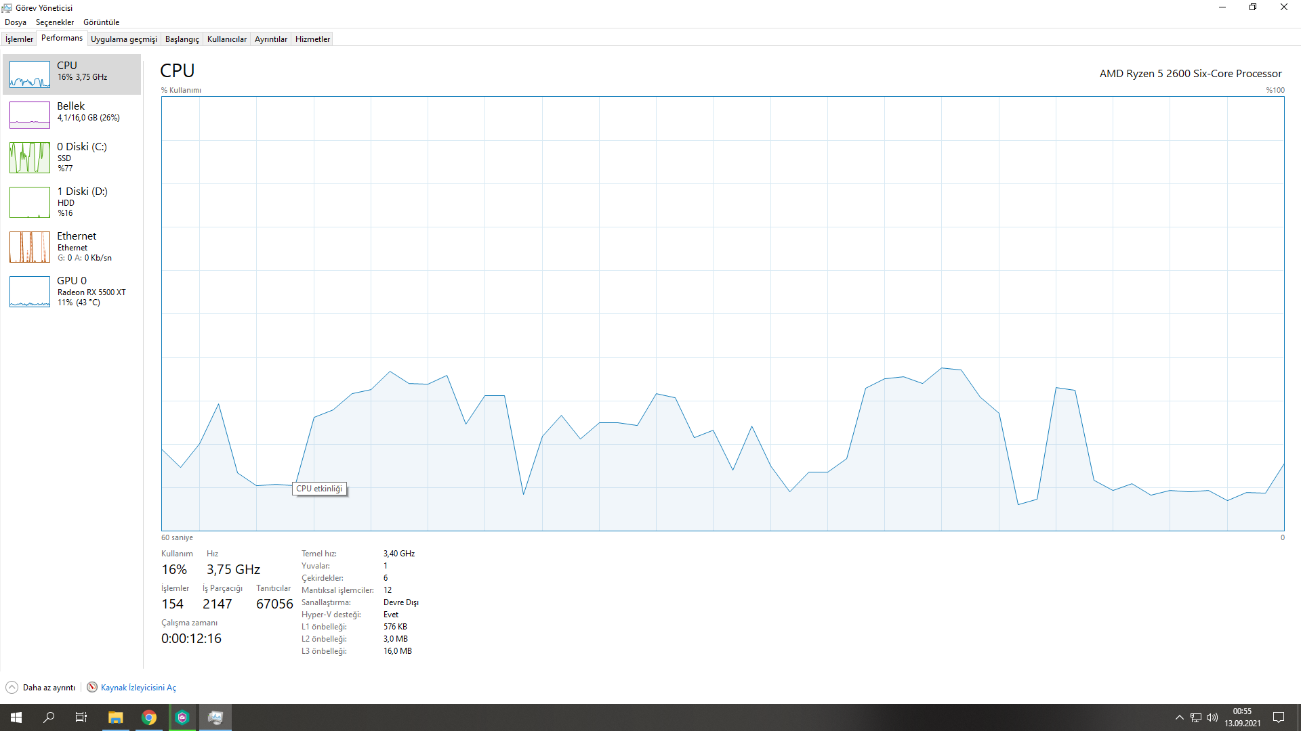
Task: Collapse view with Daha az ayrıntı arrow
Action: click(x=12, y=688)
